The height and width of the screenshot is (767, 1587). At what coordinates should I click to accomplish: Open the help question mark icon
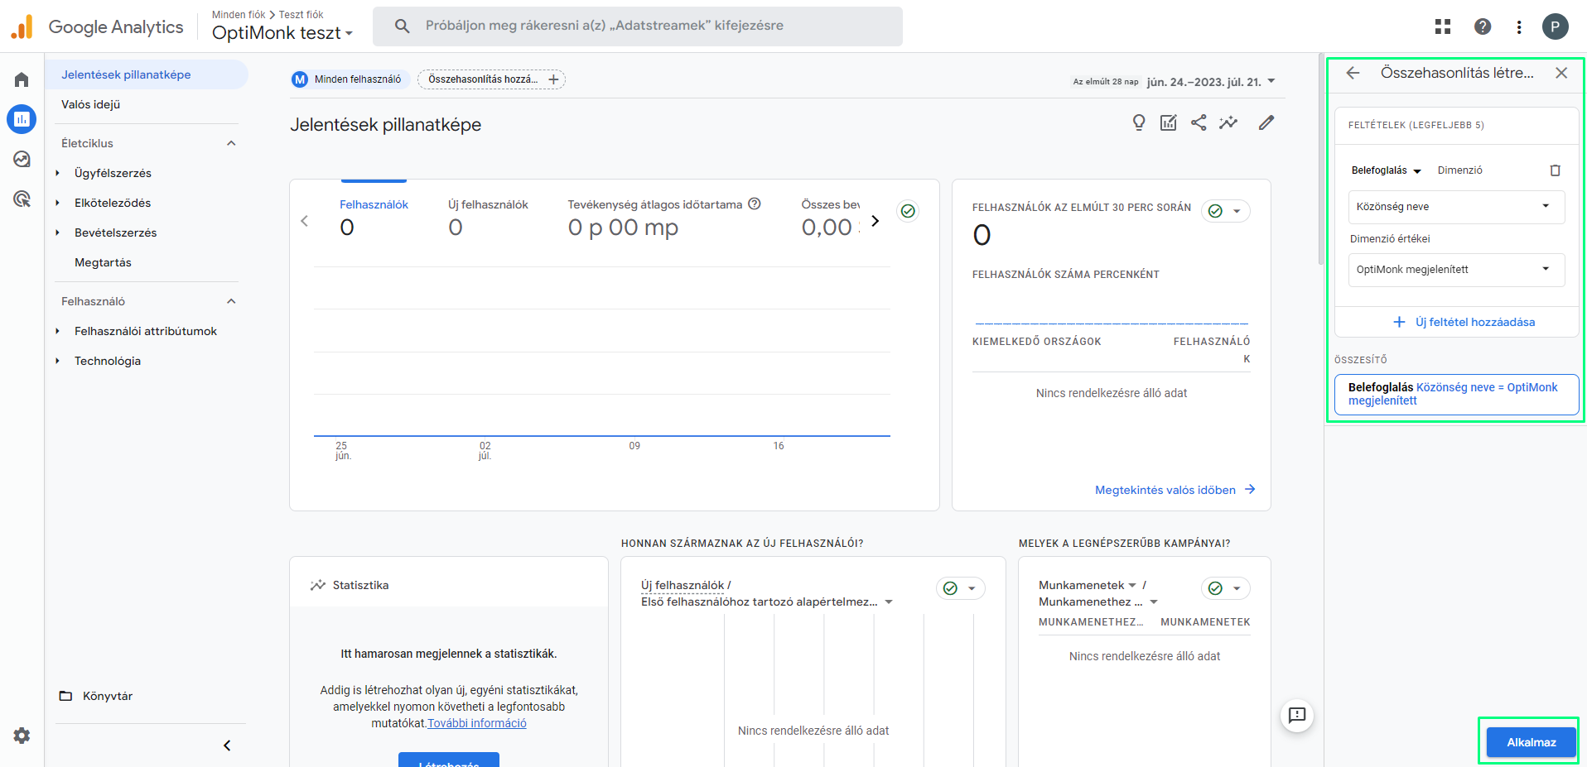click(x=1483, y=26)
